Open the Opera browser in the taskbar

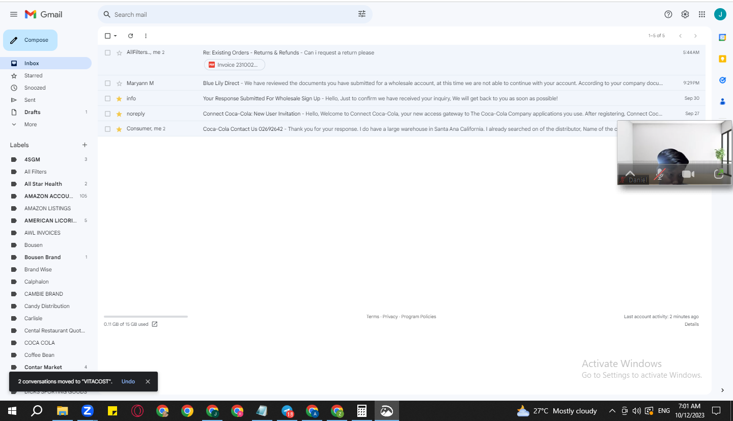137,411
